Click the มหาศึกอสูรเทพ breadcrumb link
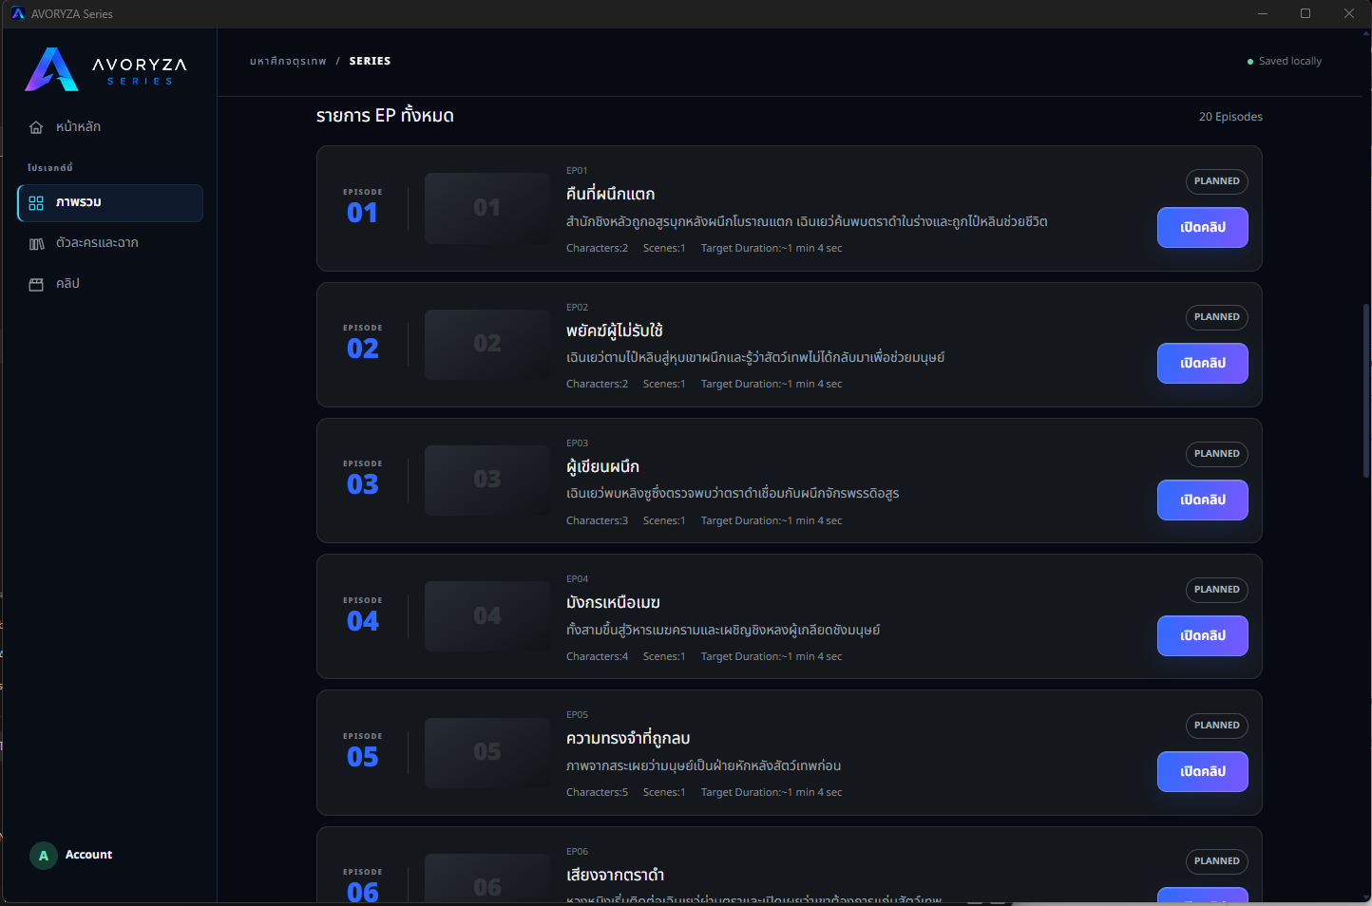Viewport: 1372px width, 906px height. (288, 61)
